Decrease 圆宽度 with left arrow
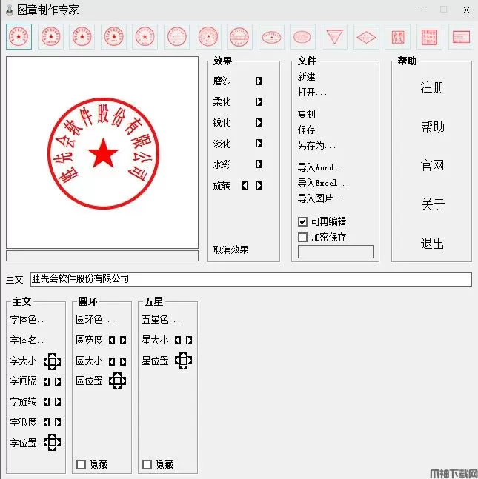This screenshot has width=478, height=479. [112, 341]
